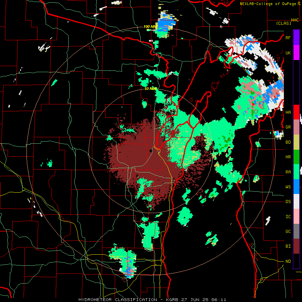Click the BI brown legend swatch
Image resolution: width=302 pixels, height=302 pixels.
pos(296,246)
